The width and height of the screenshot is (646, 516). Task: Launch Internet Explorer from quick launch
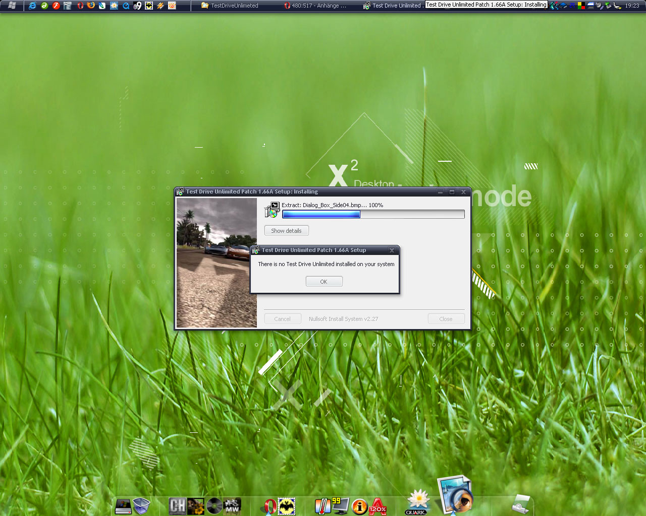click(x=32, y=6)
